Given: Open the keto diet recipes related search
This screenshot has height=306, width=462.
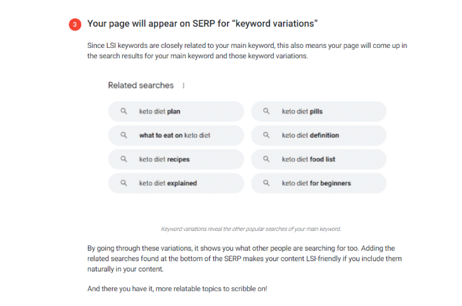Looking at the screenshot, I should 176,159.
